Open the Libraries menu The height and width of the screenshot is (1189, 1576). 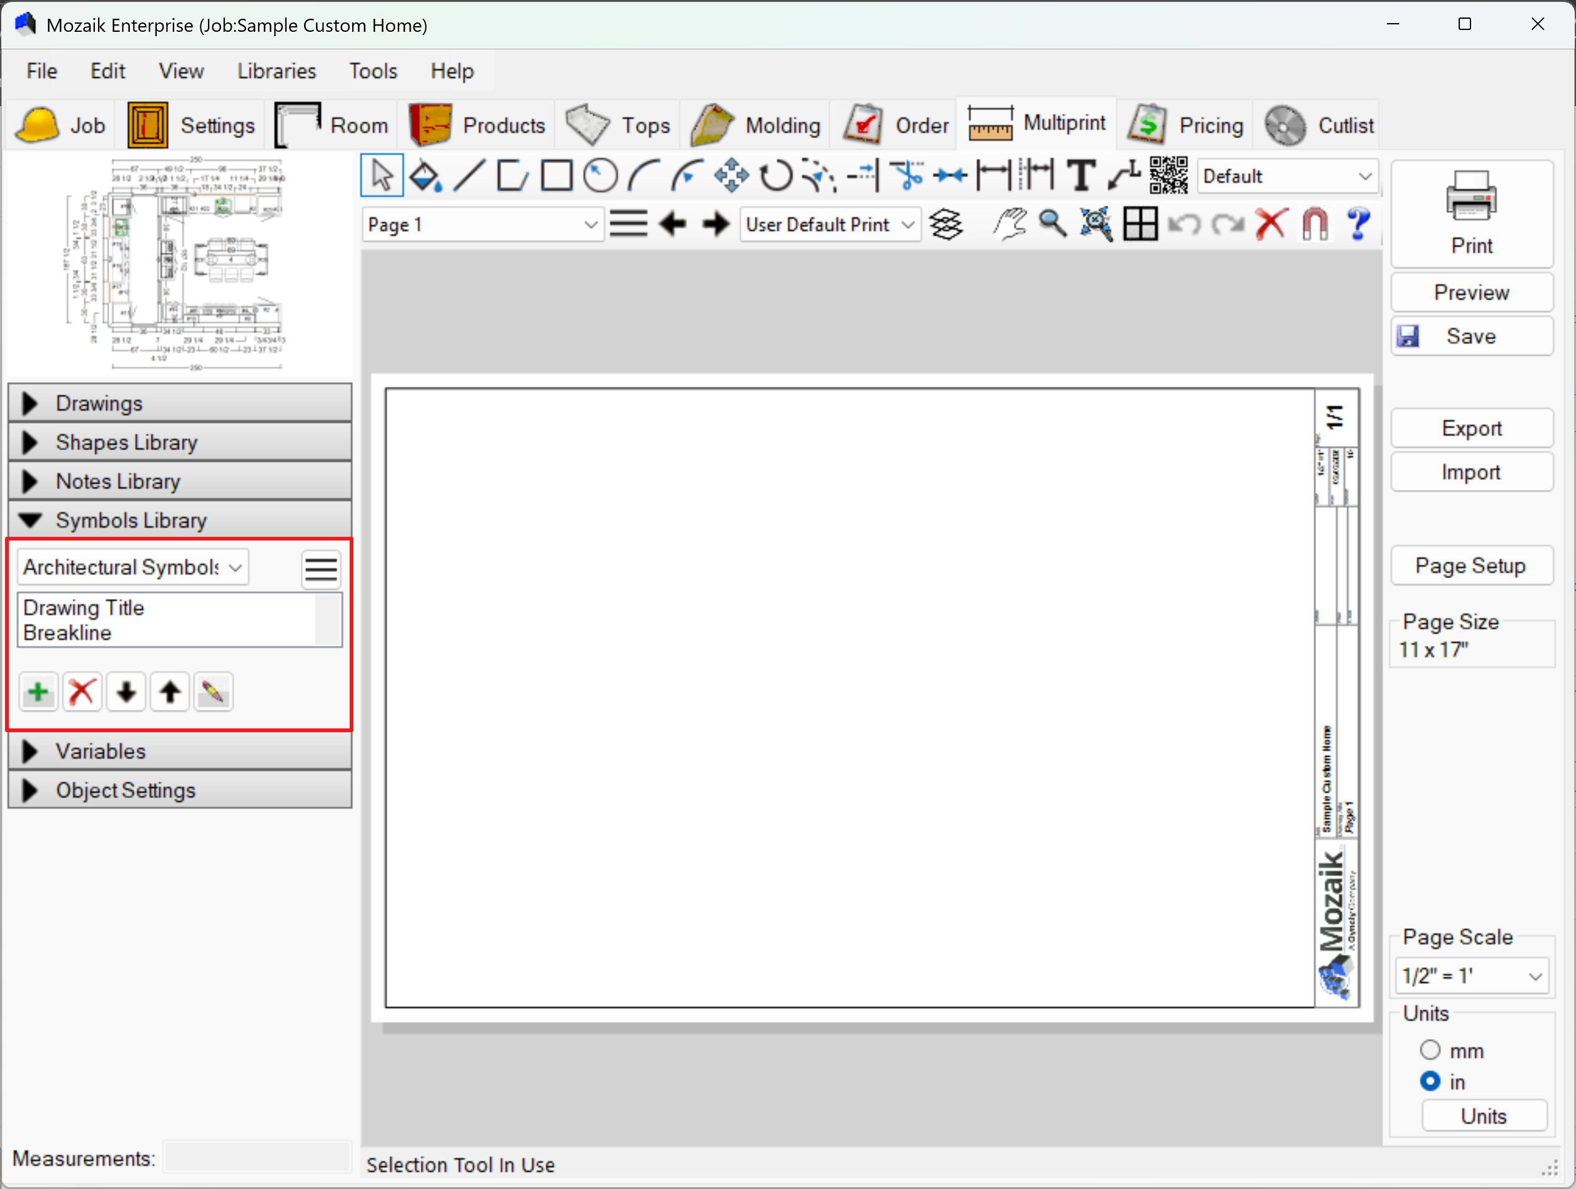(277, 71)
